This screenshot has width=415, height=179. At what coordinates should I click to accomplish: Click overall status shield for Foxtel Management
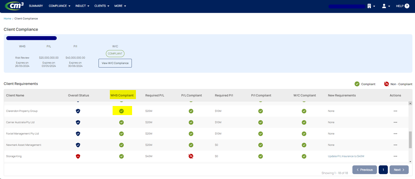pyautogui.click(x=78, y=134)
